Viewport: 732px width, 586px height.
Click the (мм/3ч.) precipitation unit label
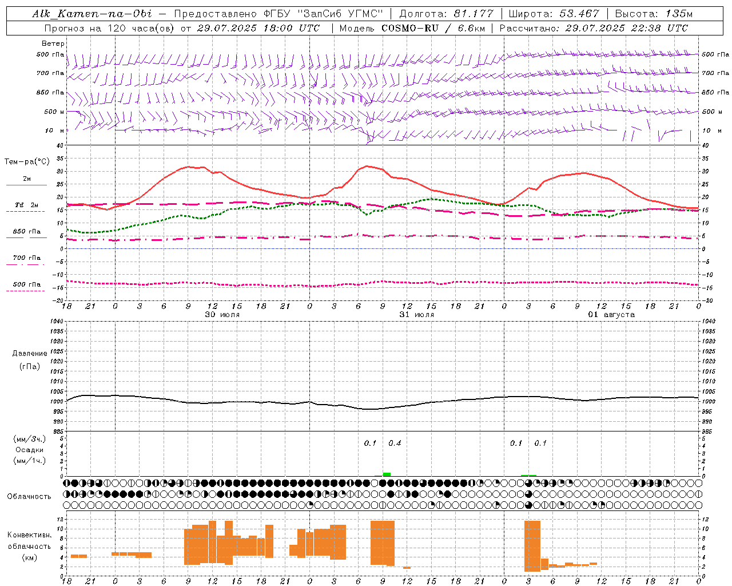[x=30, y=439]
